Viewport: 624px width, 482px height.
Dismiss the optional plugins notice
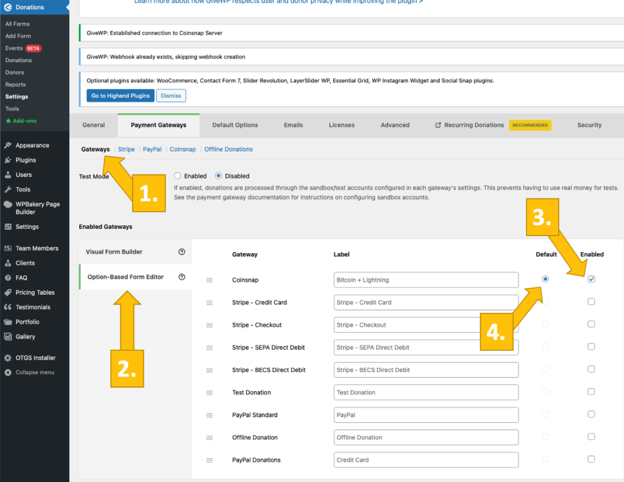tap(171, 96)
